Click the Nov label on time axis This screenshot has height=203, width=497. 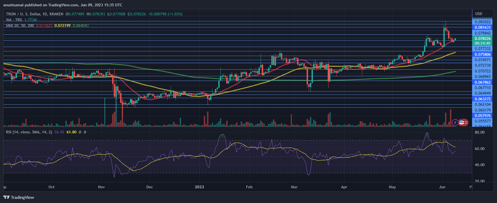pyautogui.click(x=101, y=187)
